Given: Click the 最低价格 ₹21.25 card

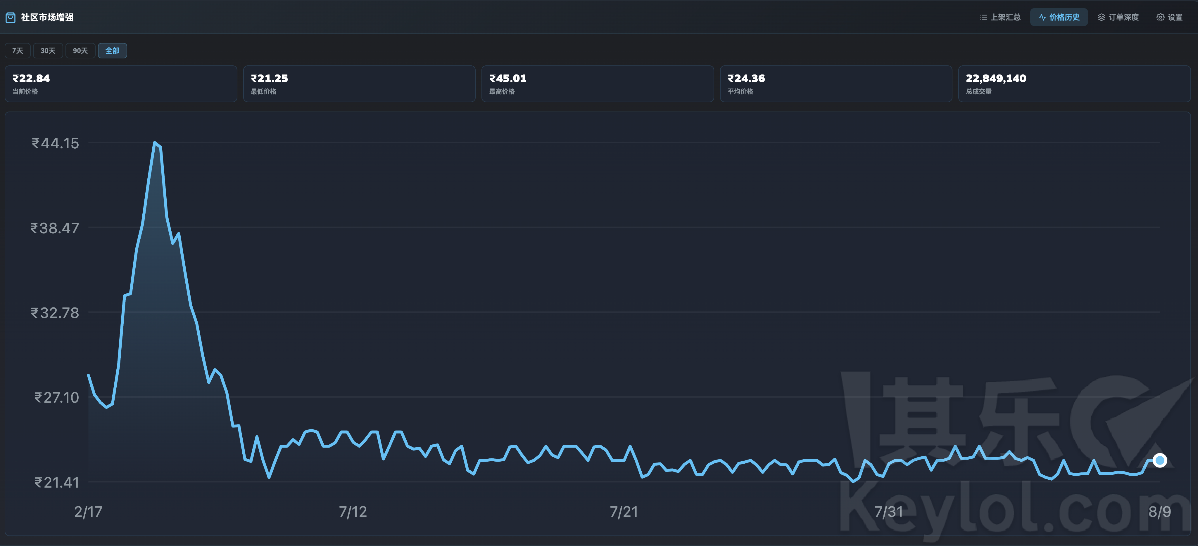Looking at the screenshot, I should [359, 84].
